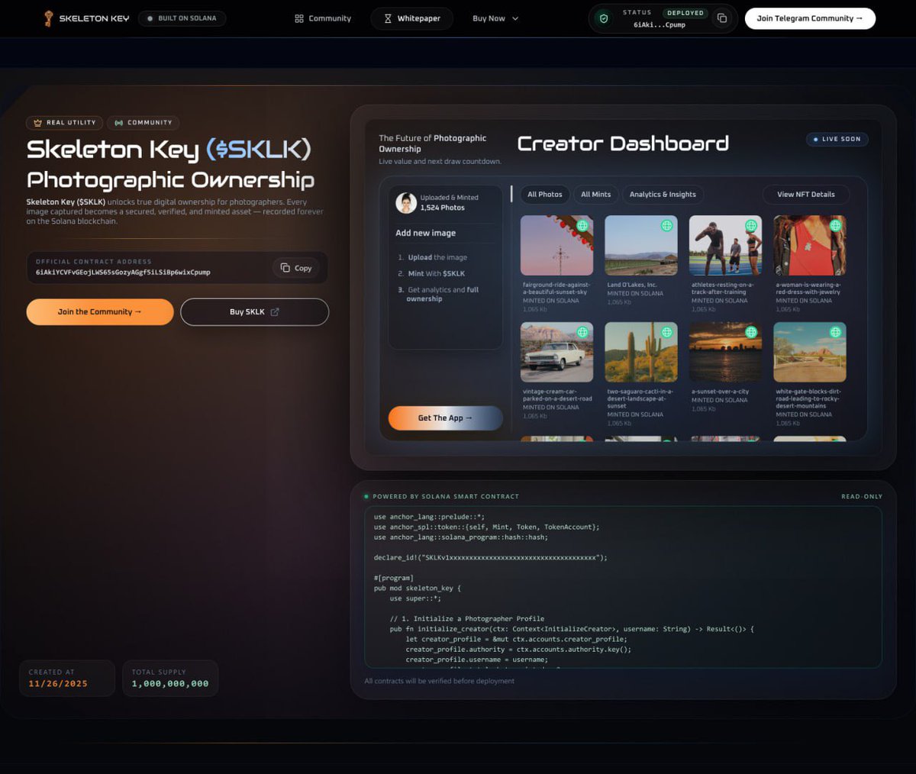Viewport: 916px width, 774px height.
Task: Click the globe badge on saguaro cacti photo
Action: (667, 332)
